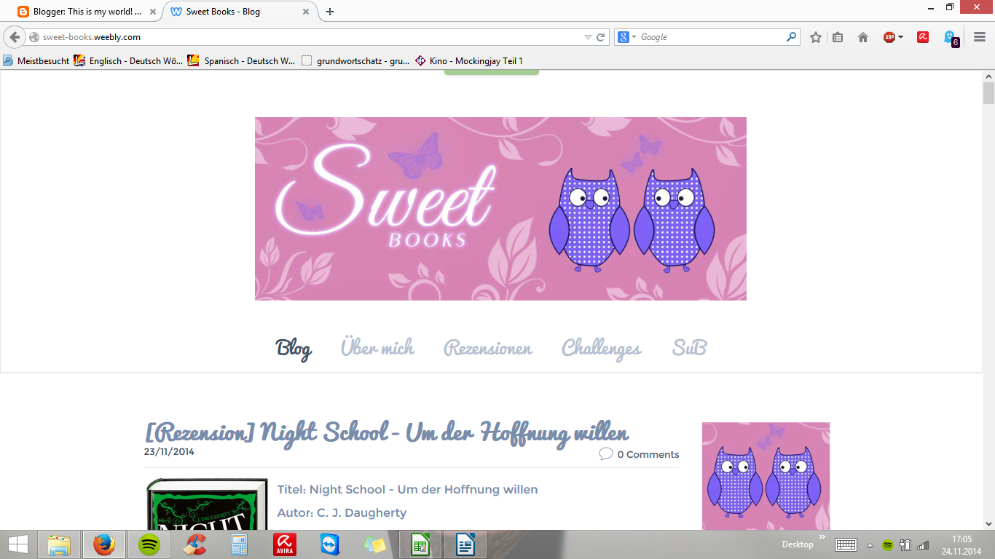Click post date 23/11/2014
995x559 pixels.
click(169, 451)
